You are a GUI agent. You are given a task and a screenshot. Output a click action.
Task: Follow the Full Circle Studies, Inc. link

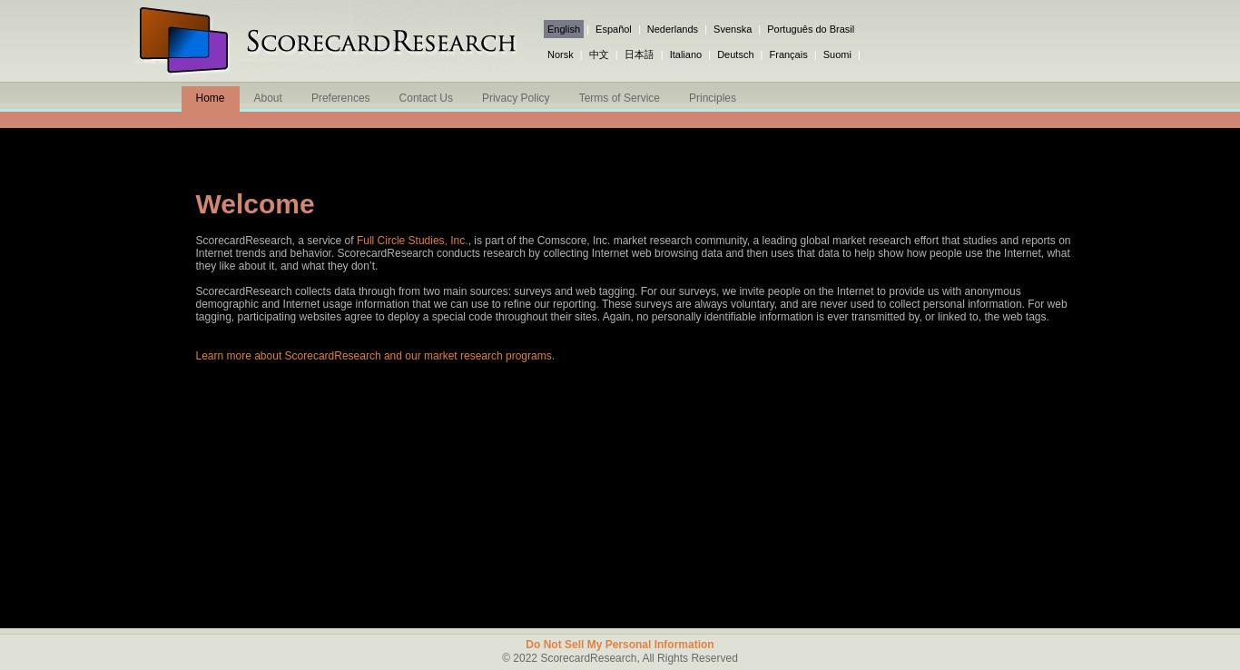pyautogui.click(x=412, y=241)
